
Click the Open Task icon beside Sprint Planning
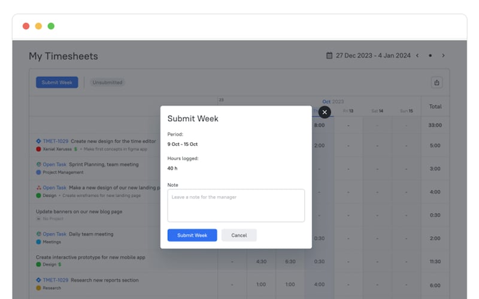pyautogui.click(x=38, y=164)
